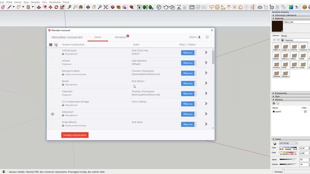Toggle the Włączony switch for Draw Whorl2
The width and height of the screenshot is (310, 174).
coord(188,124)
